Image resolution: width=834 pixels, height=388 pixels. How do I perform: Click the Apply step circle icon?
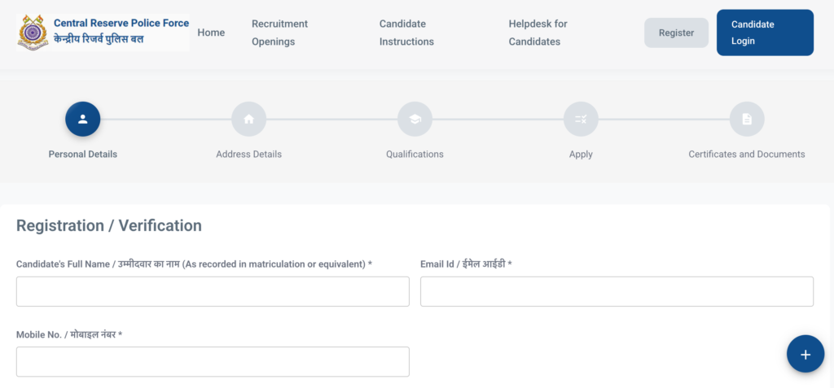581,119
